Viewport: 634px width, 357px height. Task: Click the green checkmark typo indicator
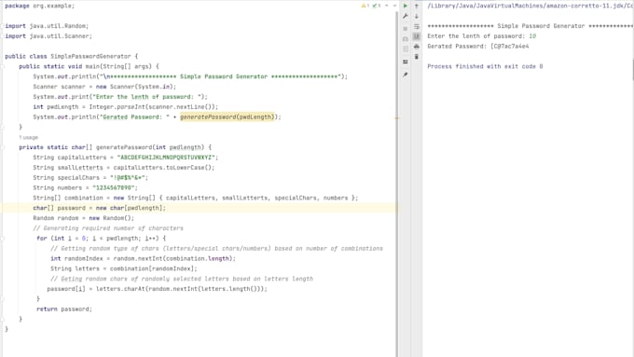click(x=377, y=6)
